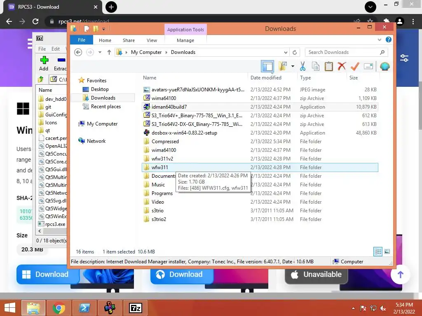Click the orange checkmark Properties icon
The image size is (422, 316).
pyautogui.click(x=355, y=66)
